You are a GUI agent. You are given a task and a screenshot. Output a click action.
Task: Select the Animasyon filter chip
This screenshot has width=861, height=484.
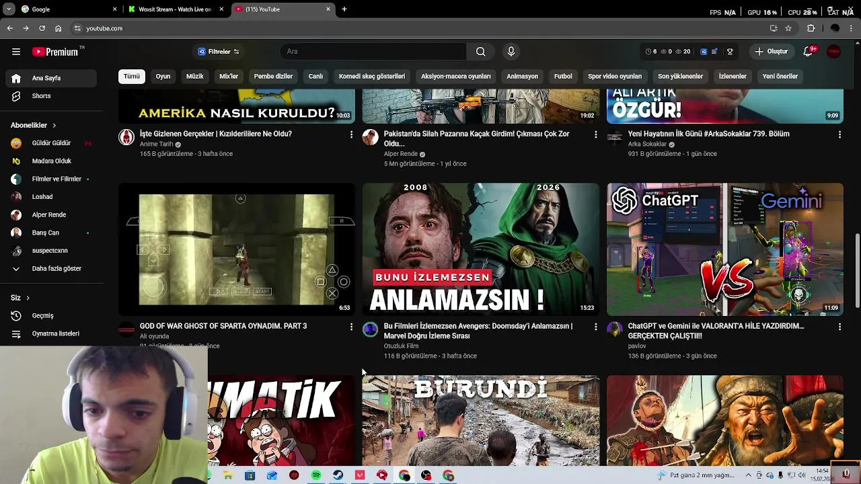(523, 77)
